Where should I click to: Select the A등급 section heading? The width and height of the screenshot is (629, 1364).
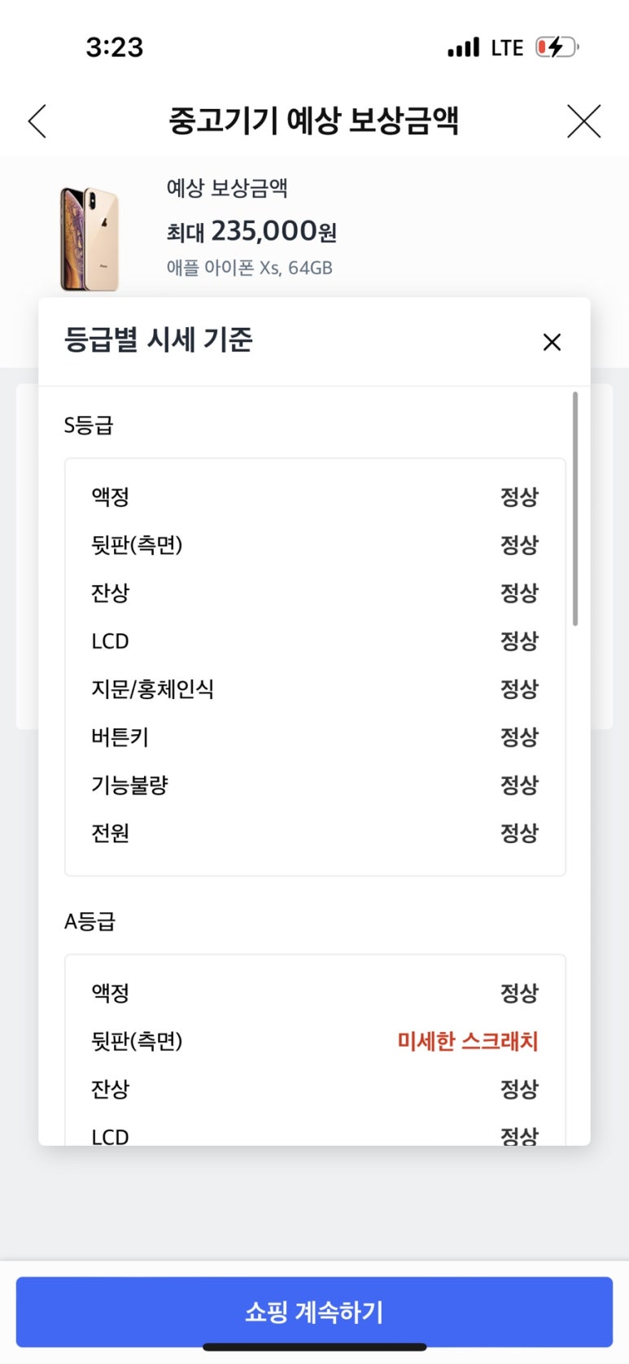pos(90,921)
